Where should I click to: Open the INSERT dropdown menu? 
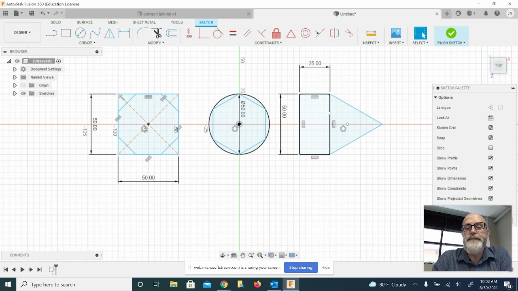point(396,43)
